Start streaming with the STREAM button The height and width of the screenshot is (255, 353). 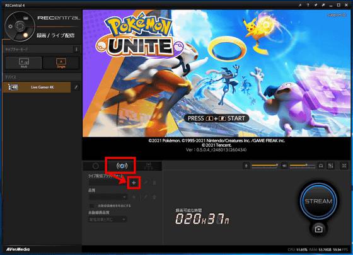click(x=318, y=201)
